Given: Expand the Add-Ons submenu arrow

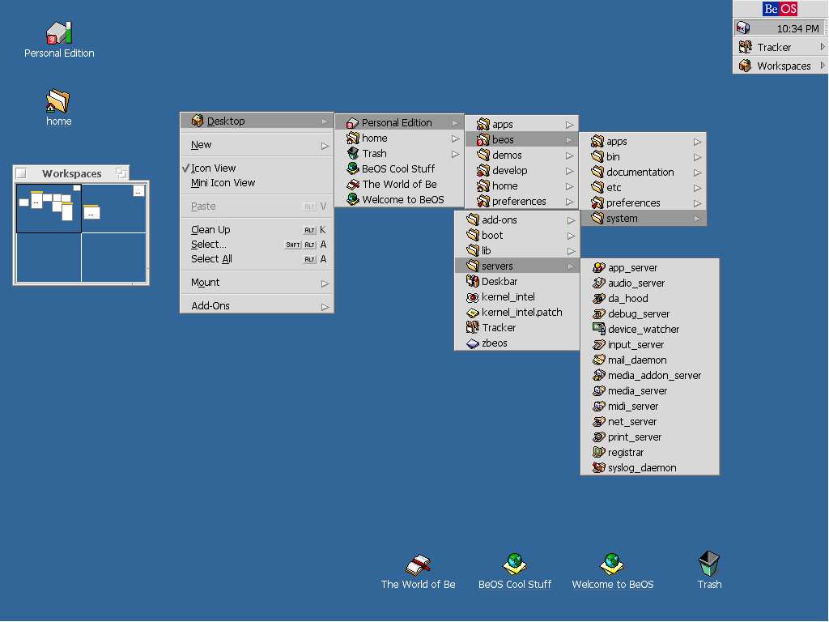Looking at the screenshot, I should coord(325,307).
